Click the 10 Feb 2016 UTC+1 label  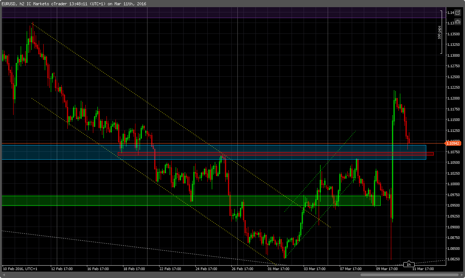click(x=20, y=269)
